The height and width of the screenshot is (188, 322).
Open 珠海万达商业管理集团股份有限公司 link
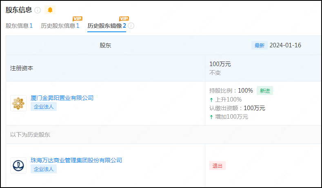(x=76, y=160)
